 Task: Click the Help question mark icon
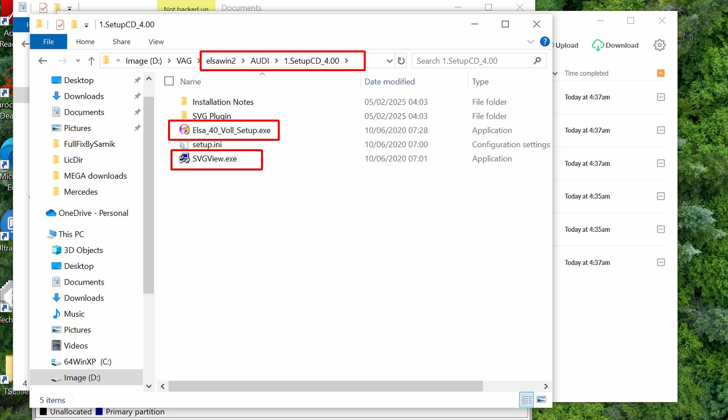click(545, 42)
